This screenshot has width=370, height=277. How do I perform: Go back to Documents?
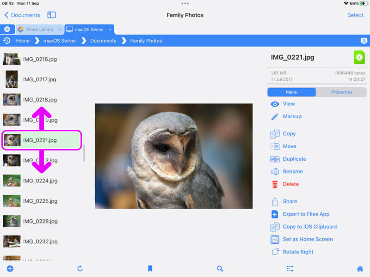pyautogui.click(x=22, y=15)
